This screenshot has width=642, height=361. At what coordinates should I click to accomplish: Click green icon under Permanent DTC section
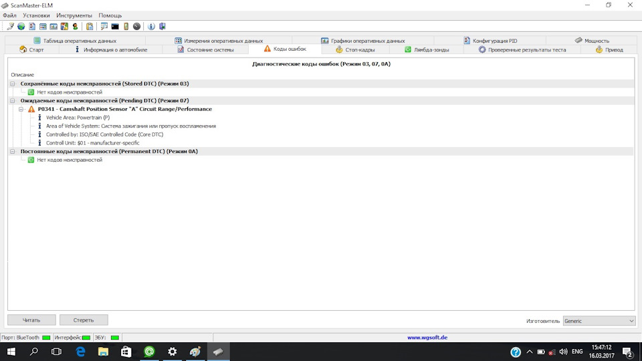coord(31,160)
